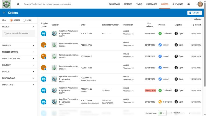Expand the Contact filter section
Viewport: 206px width, 116px height.
point(34,65)
